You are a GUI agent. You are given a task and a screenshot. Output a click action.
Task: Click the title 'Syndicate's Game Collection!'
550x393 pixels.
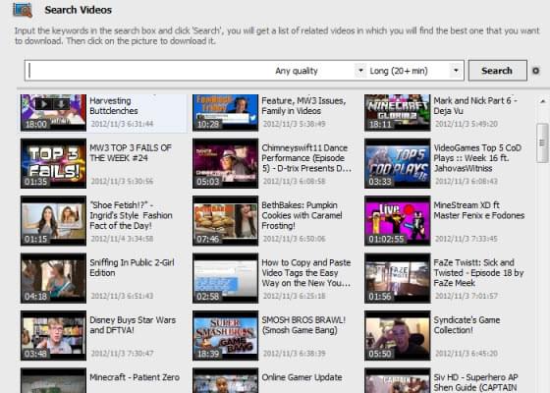467,325
